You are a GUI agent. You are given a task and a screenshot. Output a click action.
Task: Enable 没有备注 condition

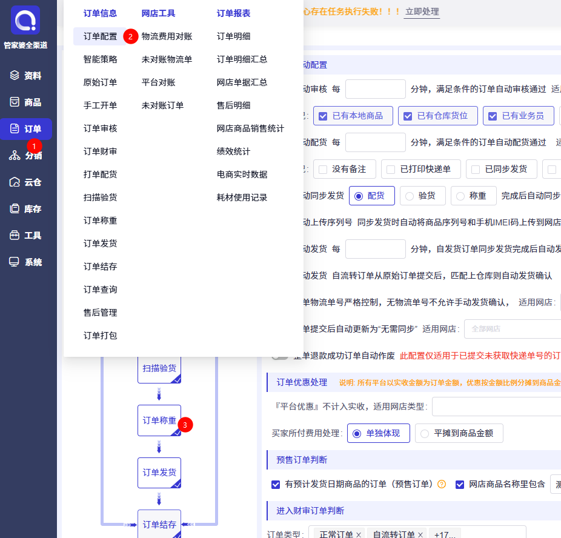pos(345,169)
